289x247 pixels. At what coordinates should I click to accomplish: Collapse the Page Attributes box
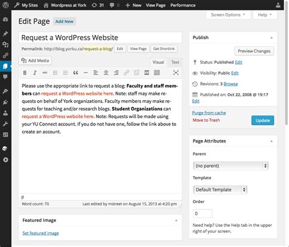click(x=271, y=141)
